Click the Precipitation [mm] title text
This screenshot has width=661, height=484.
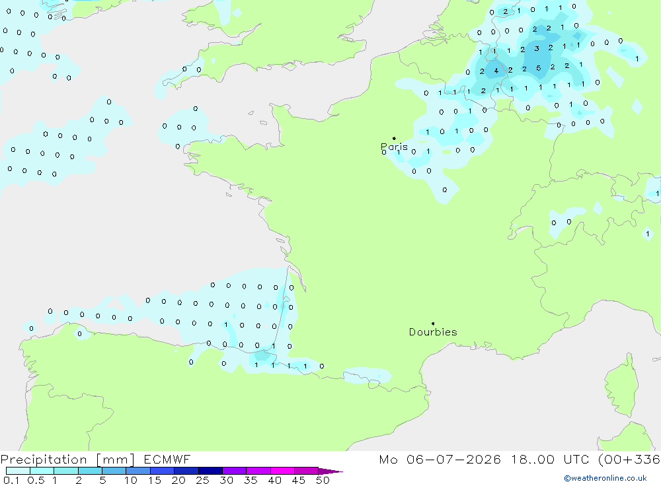point(67,460)
